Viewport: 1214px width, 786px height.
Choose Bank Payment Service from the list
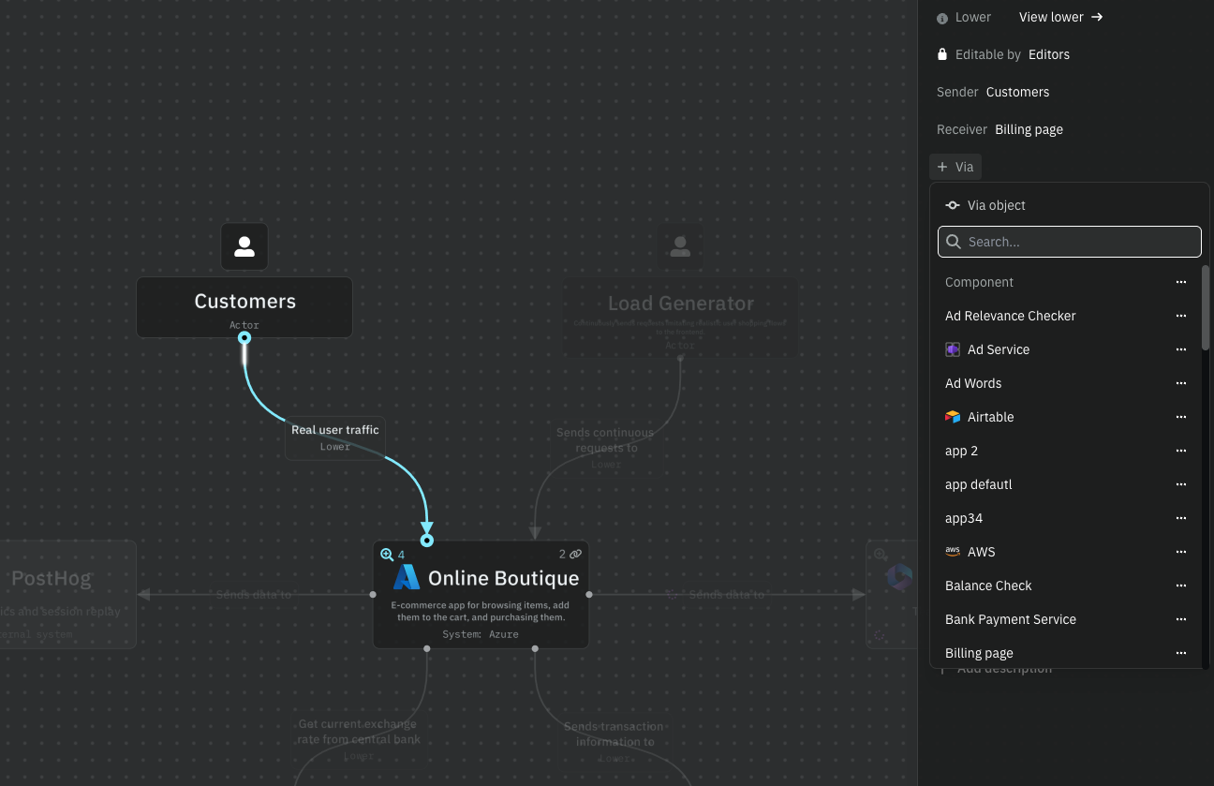(x=1010, y=619)
